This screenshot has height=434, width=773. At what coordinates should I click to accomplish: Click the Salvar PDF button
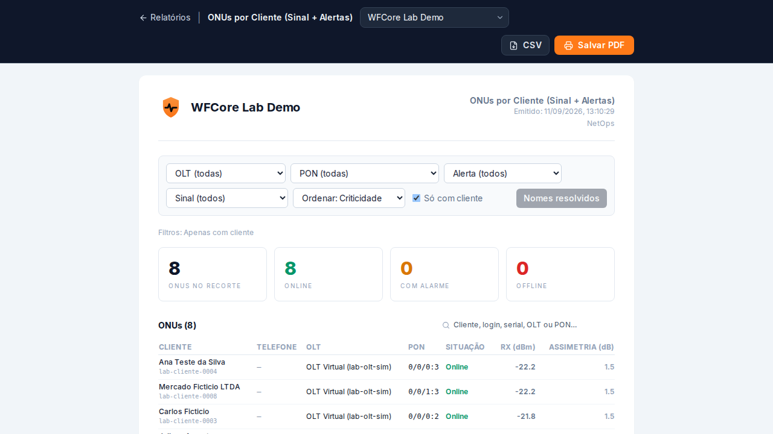(594, 45)
